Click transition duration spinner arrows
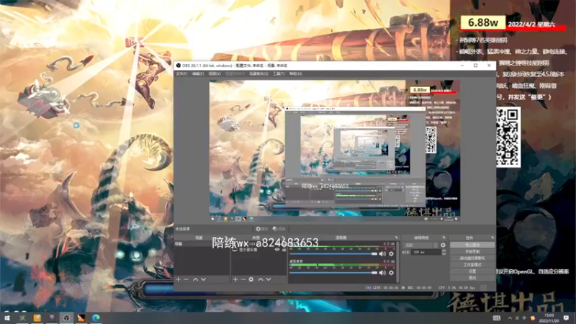Image resolution: width=576 pixels, height=324 pixels. coord(444,253)
